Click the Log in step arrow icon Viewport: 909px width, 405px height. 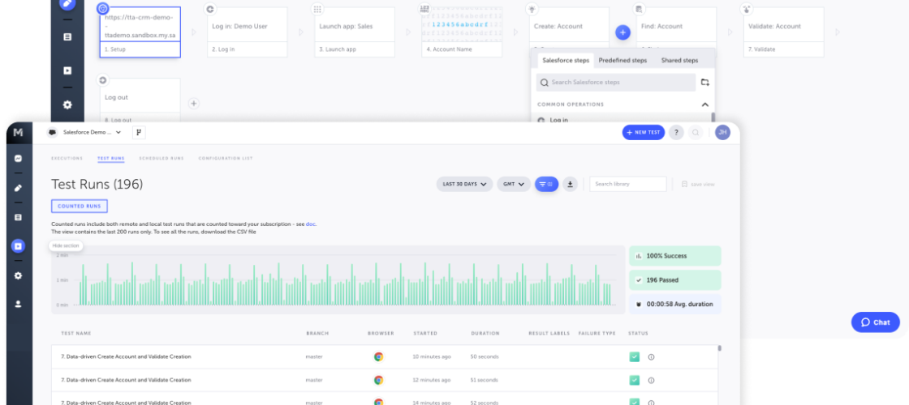tap(210, 9)
